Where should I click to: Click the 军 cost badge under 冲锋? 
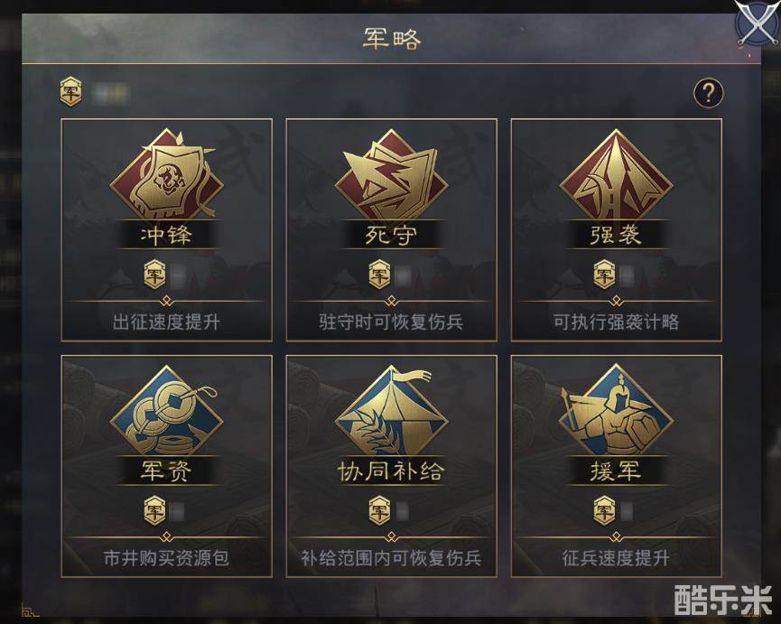click(154, 275)
